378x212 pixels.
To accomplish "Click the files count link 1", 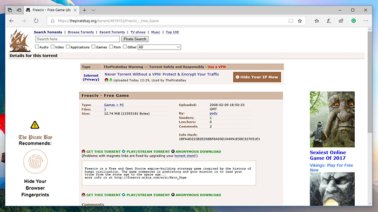I will tap(105, 109).
